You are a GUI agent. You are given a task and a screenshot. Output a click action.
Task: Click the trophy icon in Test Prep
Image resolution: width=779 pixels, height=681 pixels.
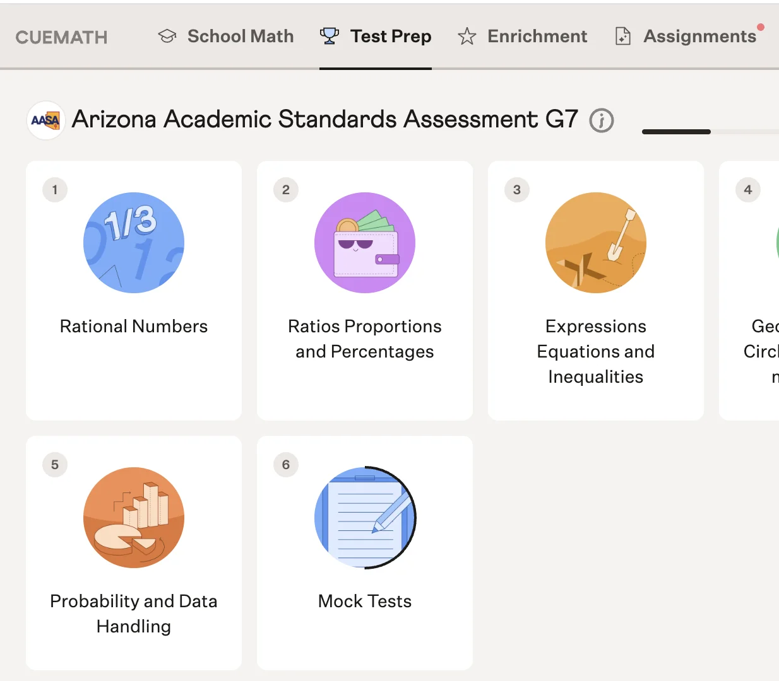pyautogui.click(x=329, y=37)
